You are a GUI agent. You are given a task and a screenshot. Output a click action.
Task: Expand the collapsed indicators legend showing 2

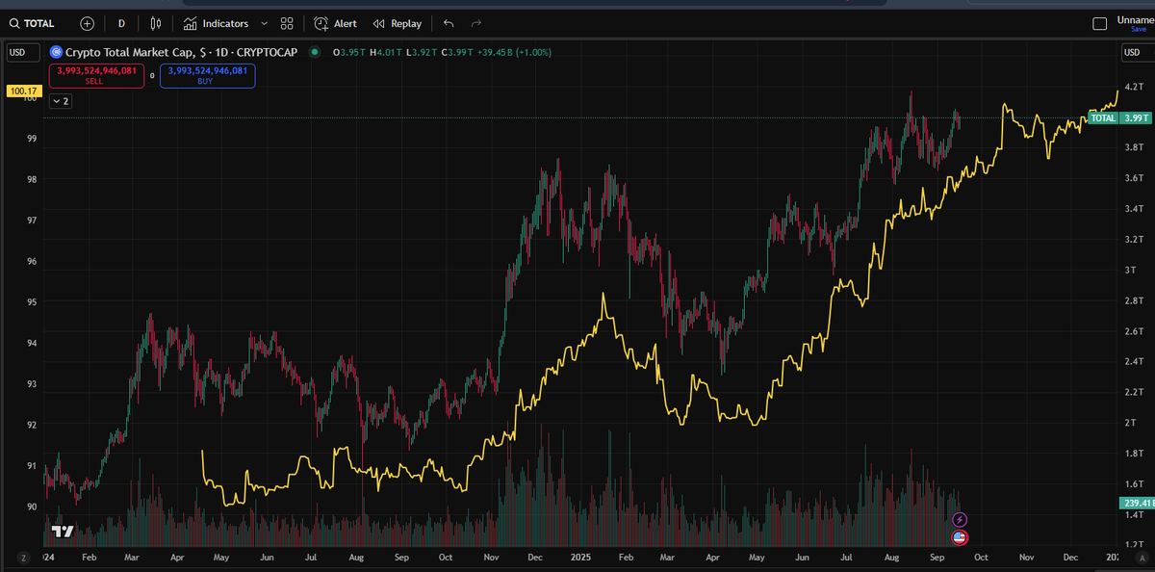pos(61,100)
